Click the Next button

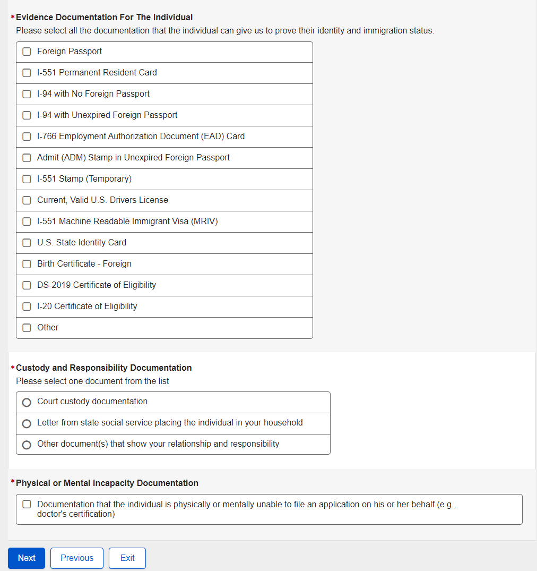click(x=27, y=558)
